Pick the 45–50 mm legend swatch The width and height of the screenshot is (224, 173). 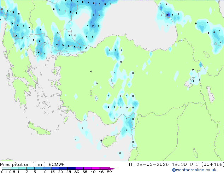coord(104,168)
